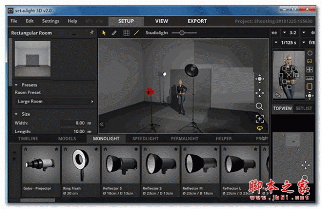Select the Gobo - Projector light

41,171
